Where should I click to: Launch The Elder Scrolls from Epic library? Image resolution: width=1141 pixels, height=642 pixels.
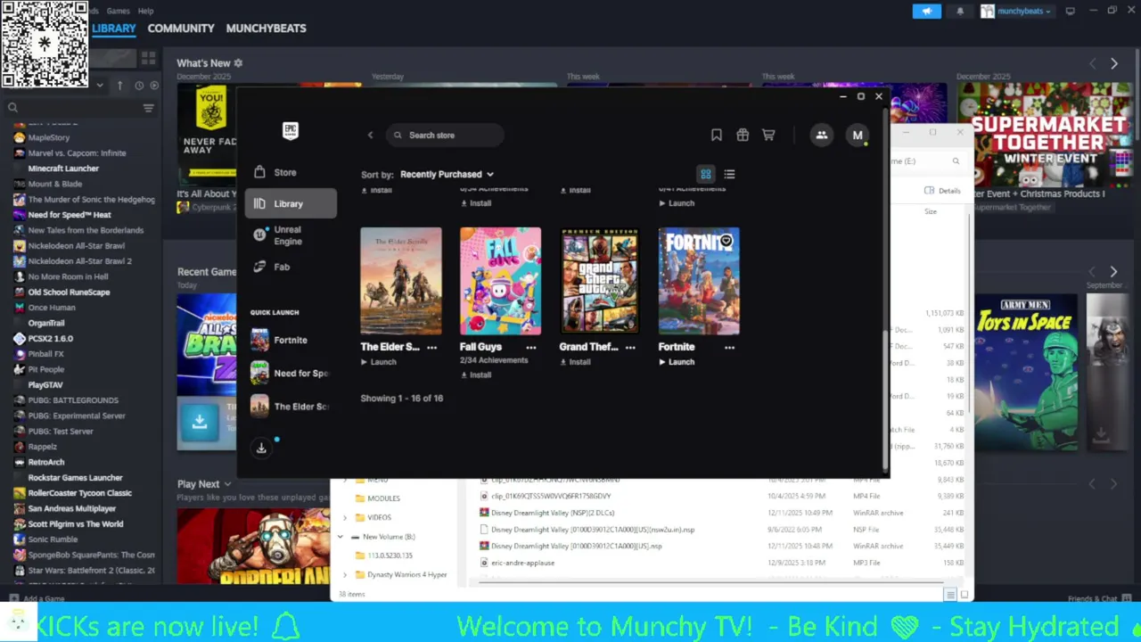[378, 362]
